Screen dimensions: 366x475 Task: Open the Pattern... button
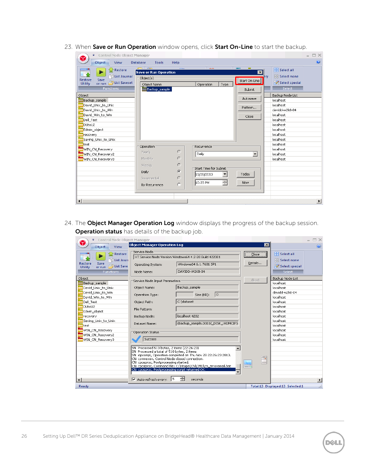pyautogui.click(x=249, y=108)
